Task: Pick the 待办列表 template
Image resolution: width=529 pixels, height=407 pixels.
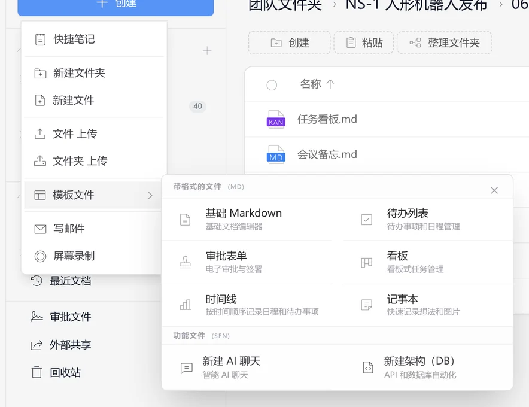Action: [428, 220]
